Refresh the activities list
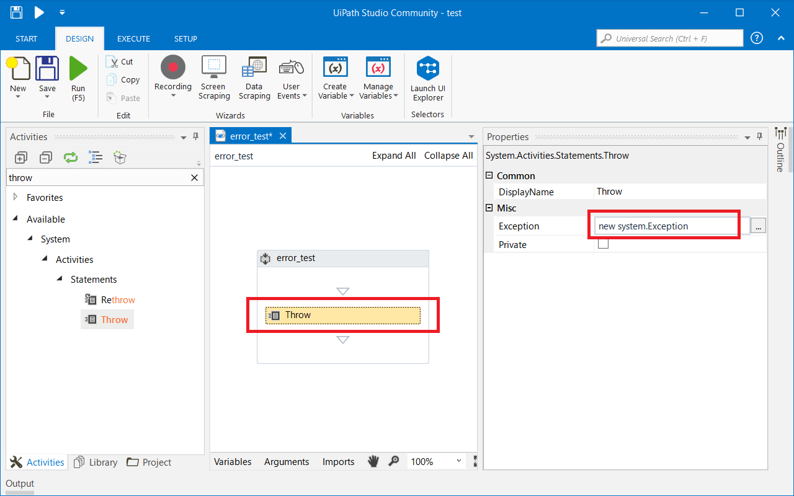794x496 pixels. pyautogui.click(x=70, y=157)
